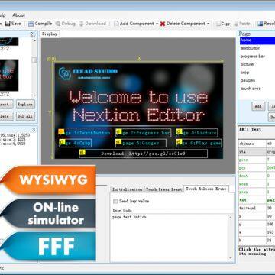Image resolution: width=275 pixels, height=275 pixels.
Task: Expand the Add Component dropdown arrow
Action: 157,24
